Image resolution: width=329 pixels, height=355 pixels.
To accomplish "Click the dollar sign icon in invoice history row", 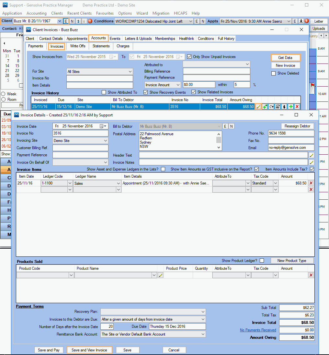I will (x=284, y=107).
